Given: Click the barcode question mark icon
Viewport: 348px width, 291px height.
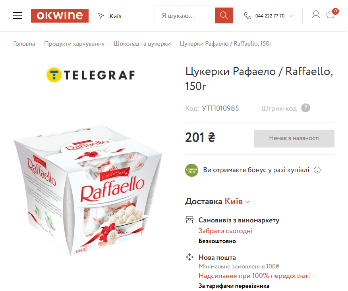Looking at the screenshot, I should click(305, 108).
